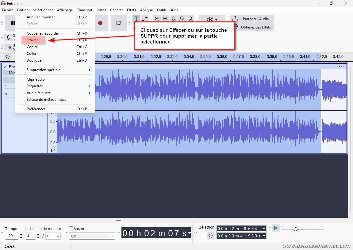The image size is (353, 250).
Task: Click the play-at-speed green arrow
Action: click(276, 228)
